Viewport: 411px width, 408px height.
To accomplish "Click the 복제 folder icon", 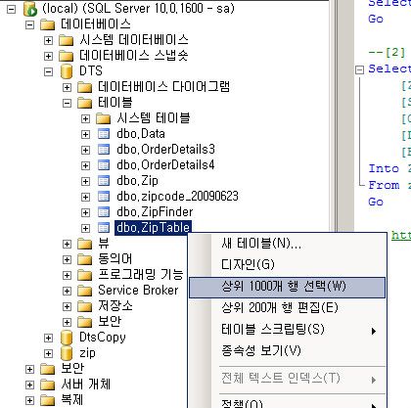I will tap(47, 400).
